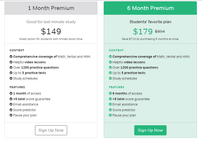Viewport: 202px width, 143px height.
Task: Click the green checkmark beside Score predictor
Action: click(110, 110)
